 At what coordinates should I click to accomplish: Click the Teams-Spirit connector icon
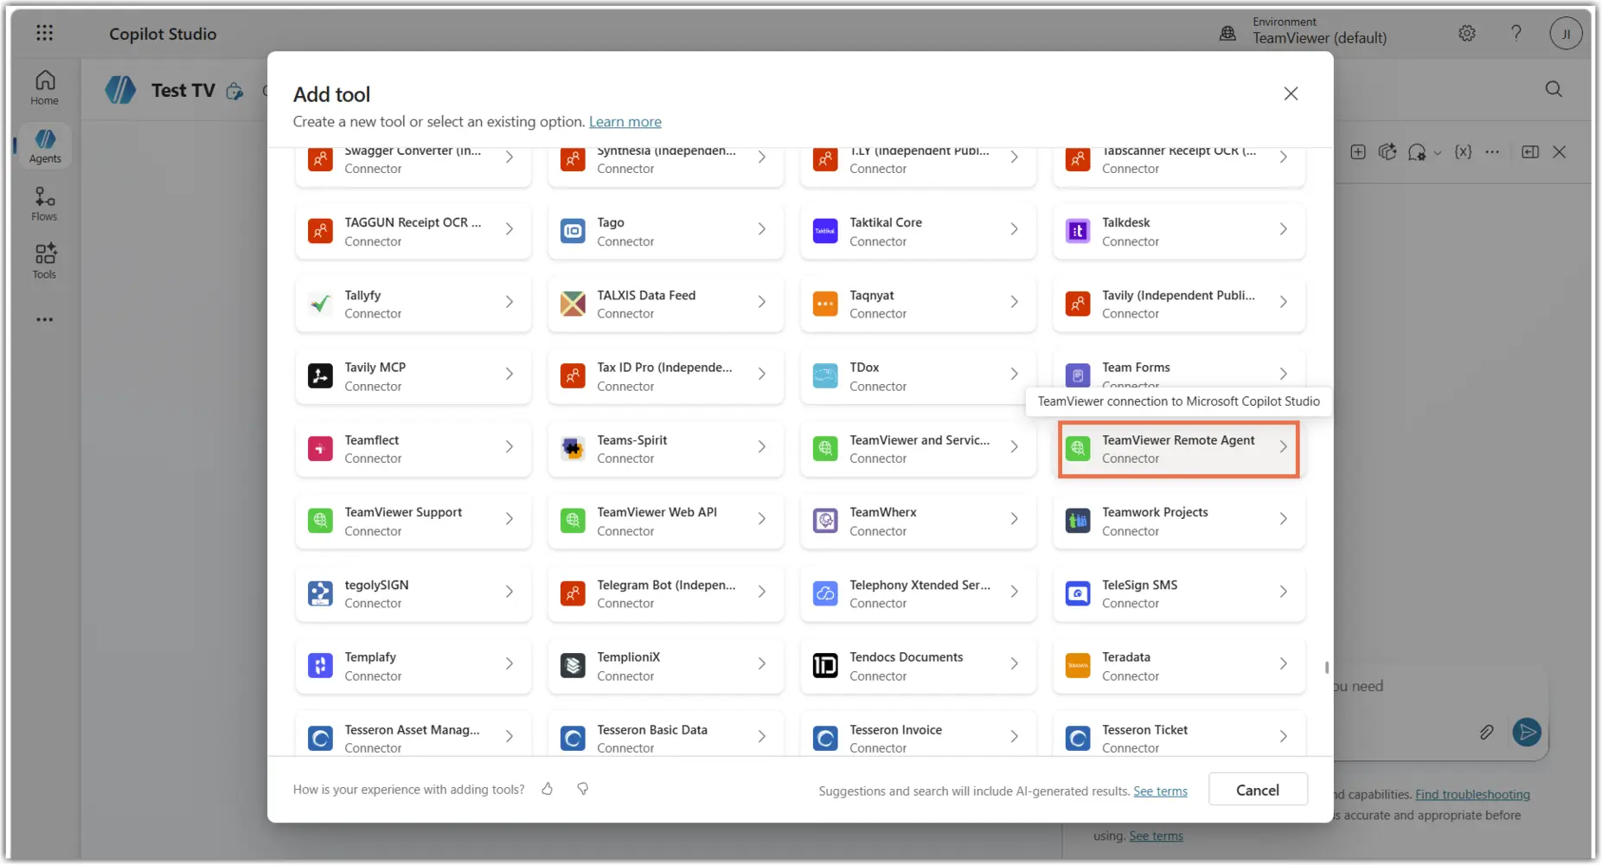pyautogui.click(x=573, y=448)
